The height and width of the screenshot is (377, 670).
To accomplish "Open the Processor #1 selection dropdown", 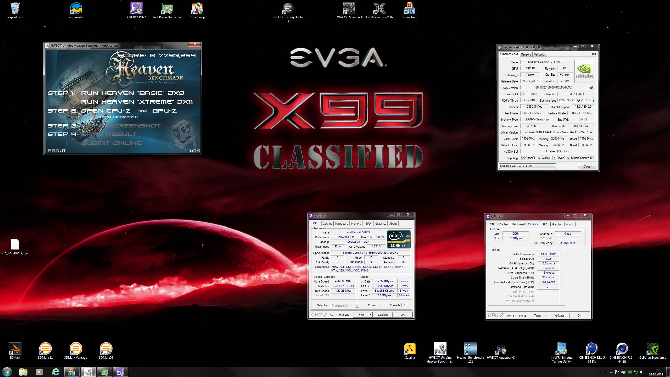I will pos(345,306).
